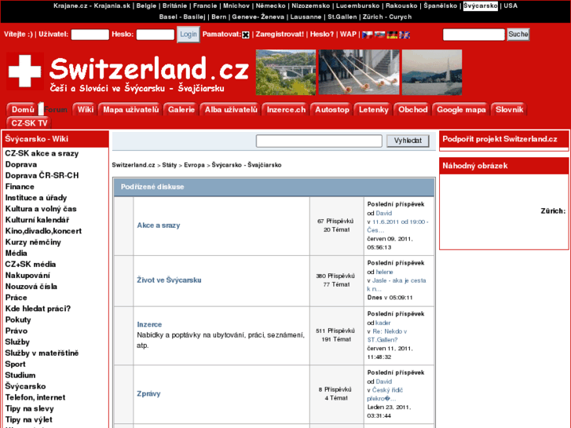This screenshot has width=571, height=428.
Task: Open Kurzy němčiny wiki page
Action: 33,242
